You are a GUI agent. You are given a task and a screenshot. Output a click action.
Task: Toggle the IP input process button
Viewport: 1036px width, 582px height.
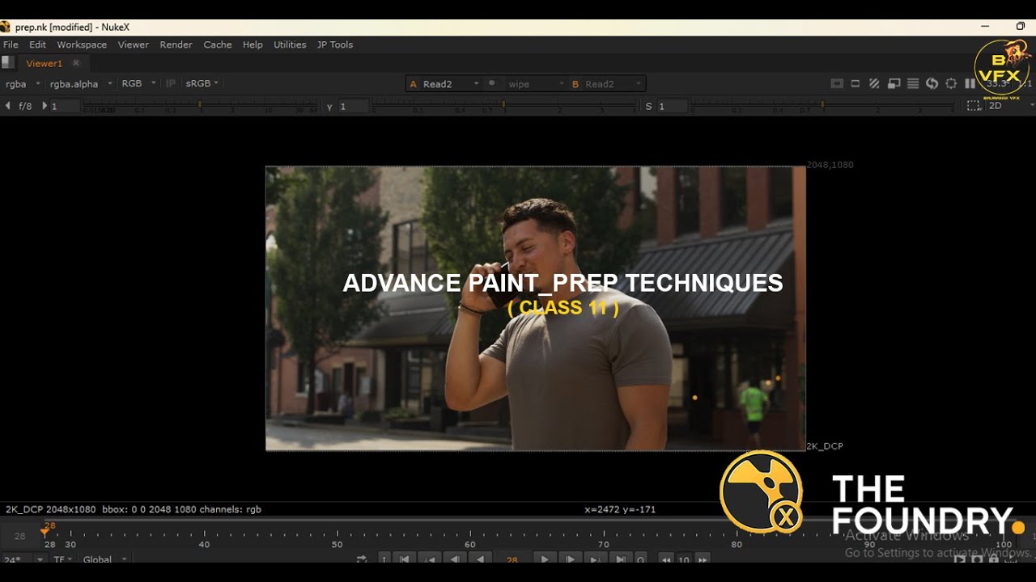(x=171, y=83)
